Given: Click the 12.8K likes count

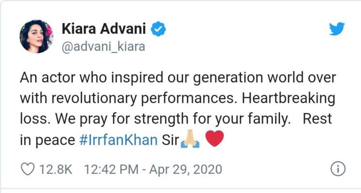Looking at the screenshot, I should point(56,169).
